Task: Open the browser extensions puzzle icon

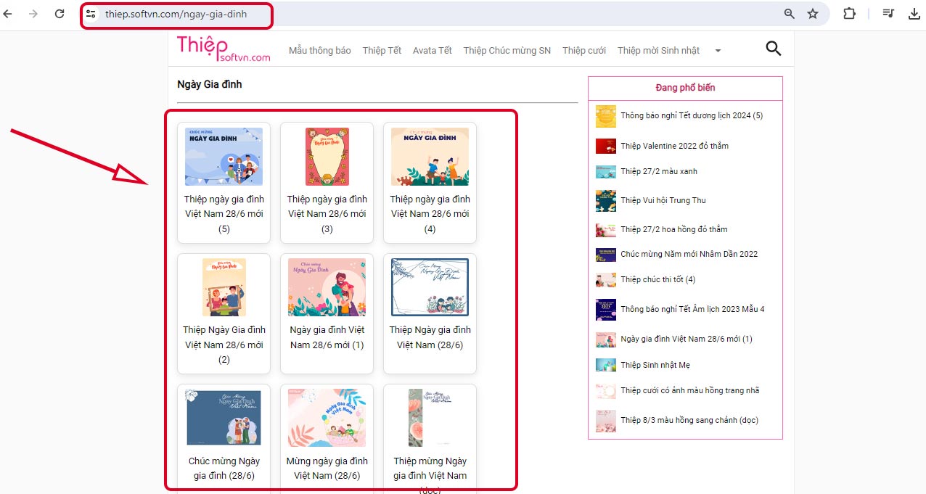Action: click(849, 13)
